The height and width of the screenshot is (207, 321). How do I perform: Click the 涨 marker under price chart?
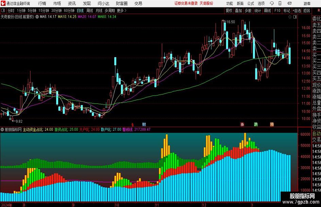coord(242,124)
